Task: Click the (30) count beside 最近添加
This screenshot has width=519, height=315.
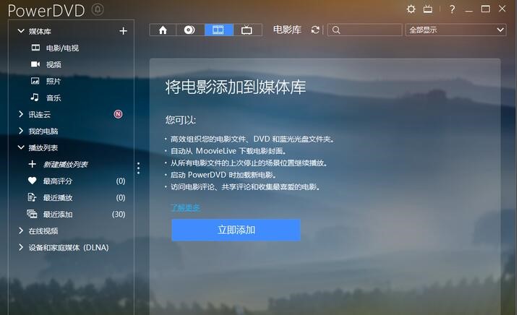Action: [119, 215]
